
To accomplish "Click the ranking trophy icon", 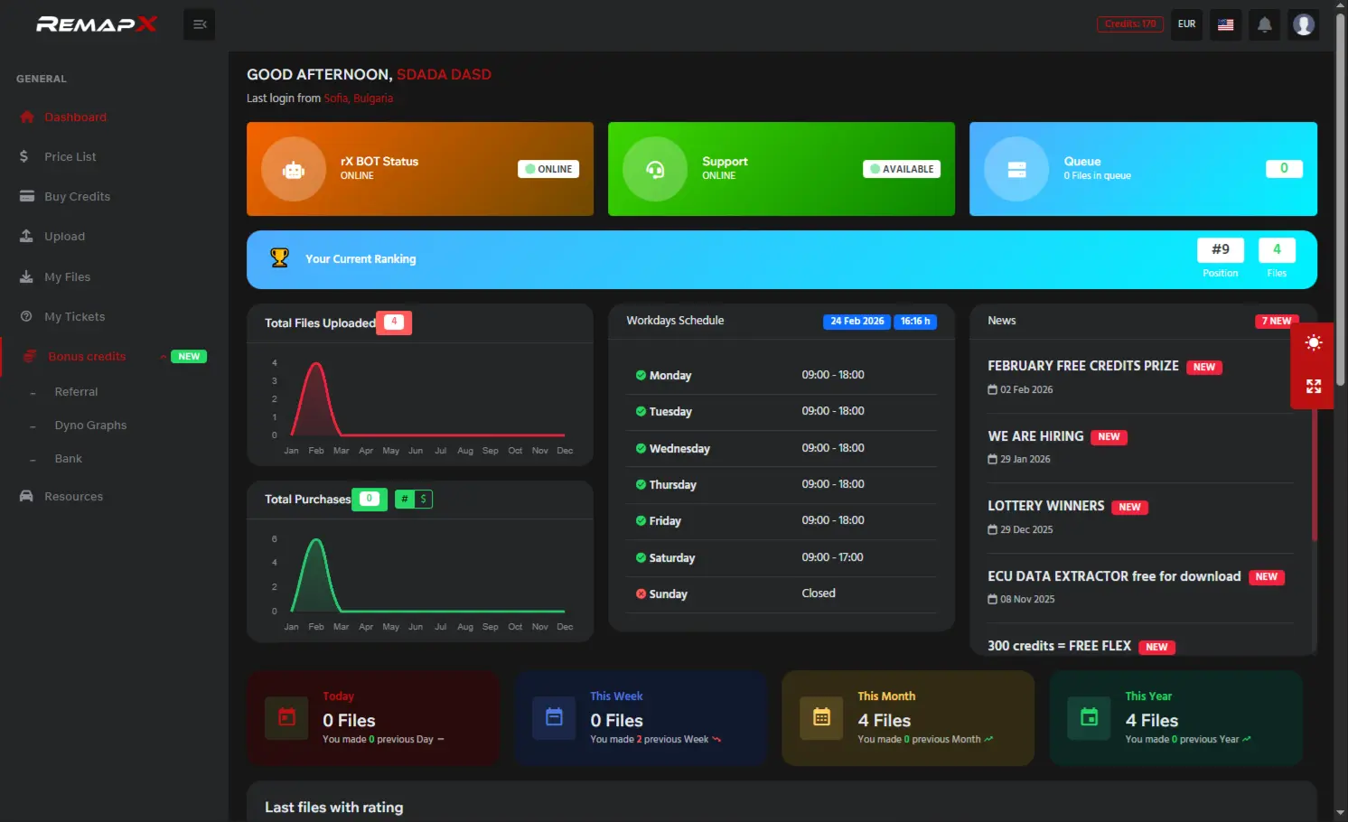I will tap(280, 258).
